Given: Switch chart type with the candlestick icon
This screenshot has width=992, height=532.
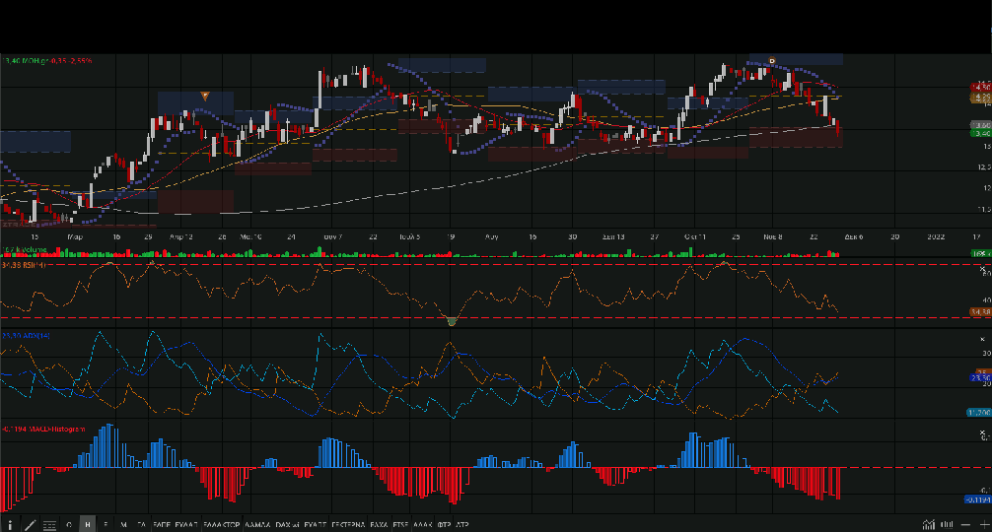Looking at the screenshot, I should pyautogui.click(x=945, y=525).
